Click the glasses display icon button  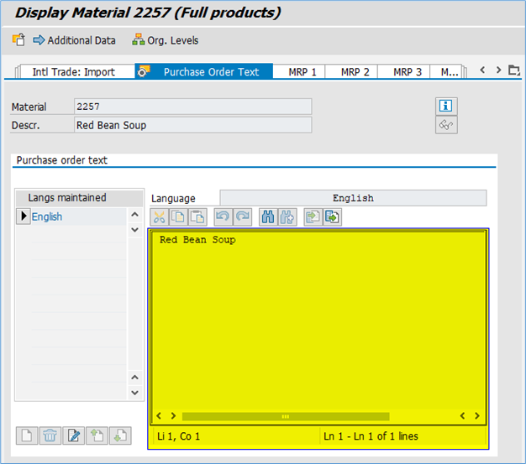click(446, 125)
